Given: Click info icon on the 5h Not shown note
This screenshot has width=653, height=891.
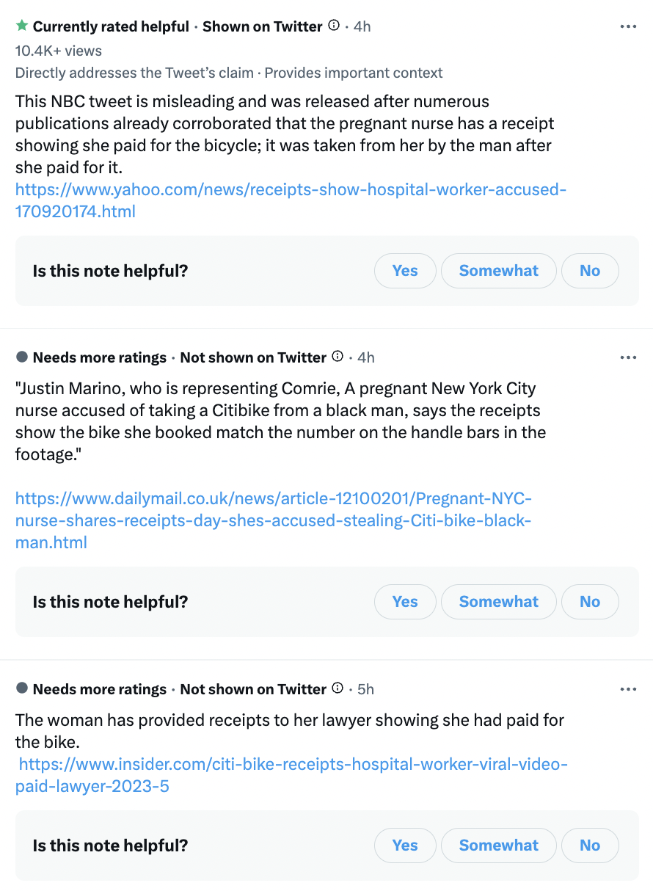Looking at the screenshot, I should (x=338, y=688).
